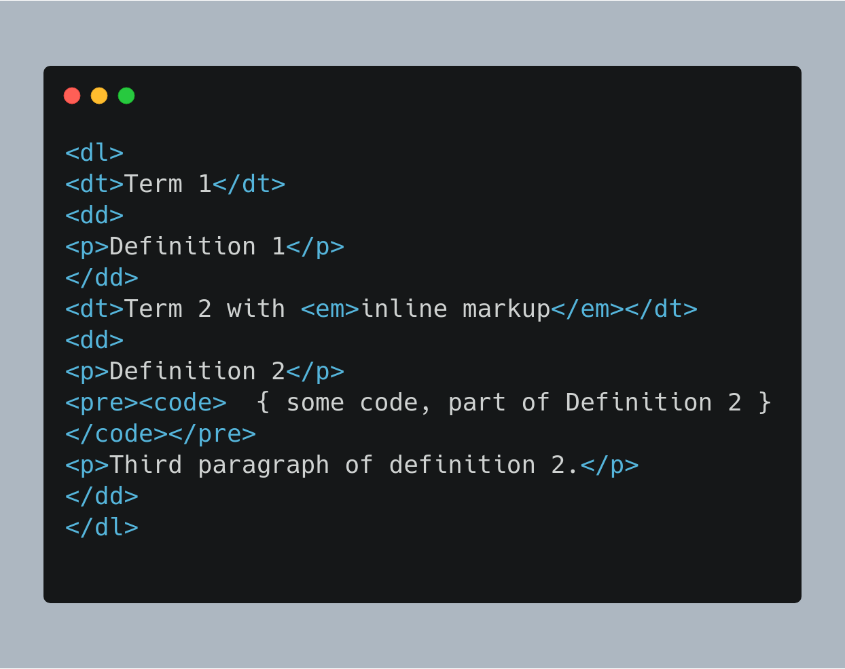Viewport: 845px width, 669px height.
Task: Click the red close dot
Action: pos(72,96)
